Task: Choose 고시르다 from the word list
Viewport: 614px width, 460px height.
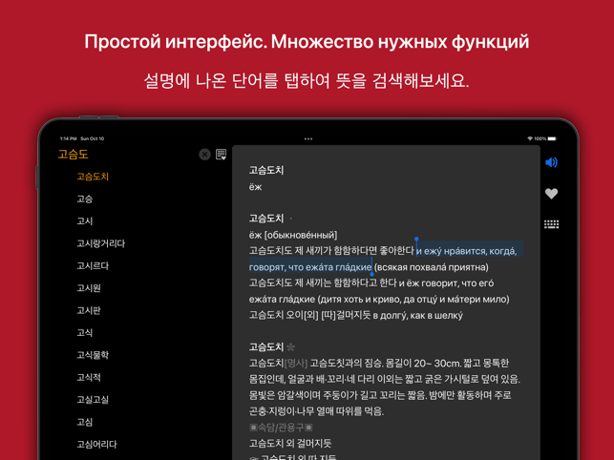Action: point(93,266)
